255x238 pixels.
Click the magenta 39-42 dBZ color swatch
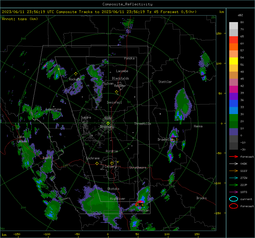click(x=233, y=89)
